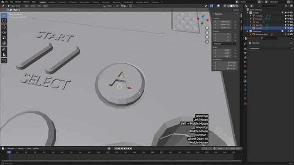The width and height of the screenshot is (294, 165).
Task: Collapse the Transform panel
Action: [213, 14]
